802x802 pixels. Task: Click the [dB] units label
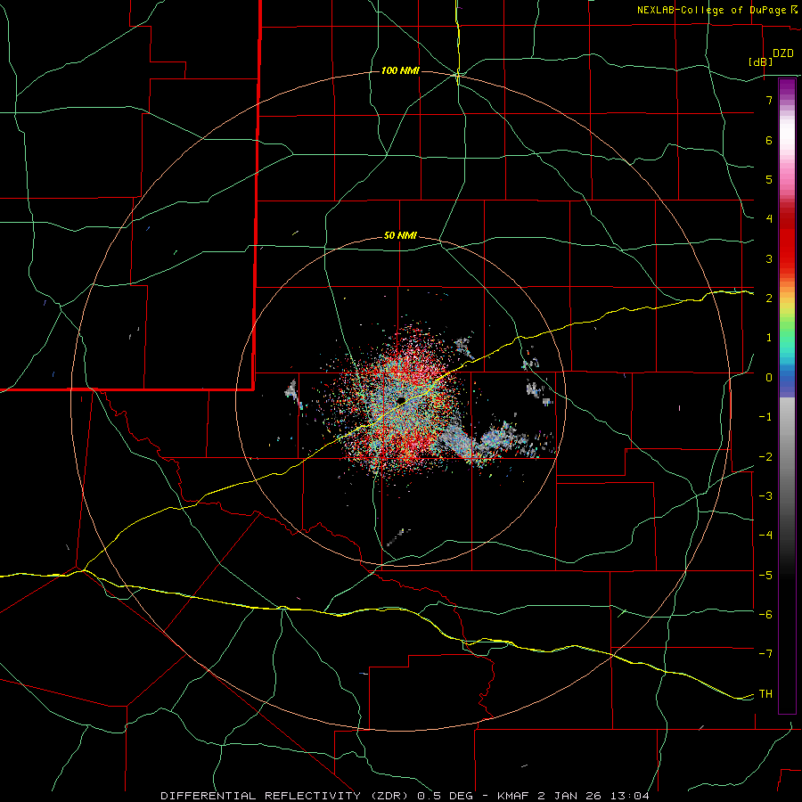[x=761, y=61]
